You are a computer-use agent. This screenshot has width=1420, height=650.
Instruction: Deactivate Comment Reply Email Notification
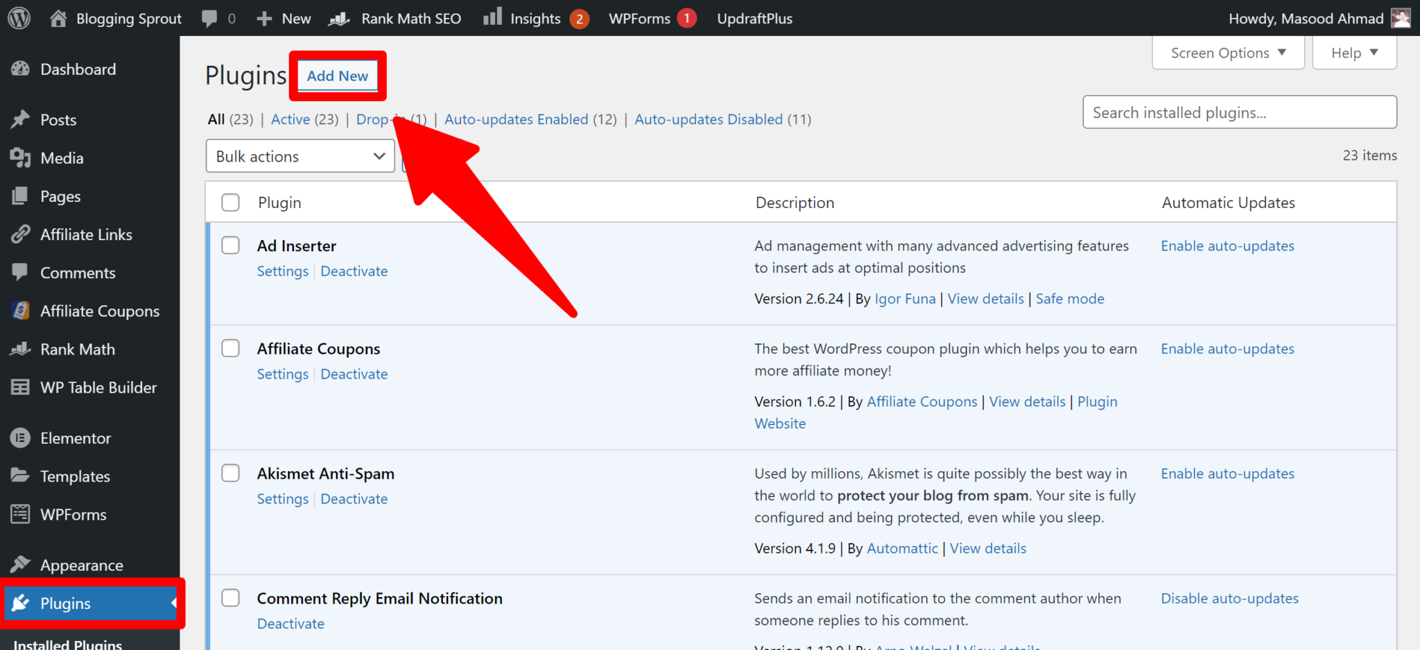click(x=291, y=624)
